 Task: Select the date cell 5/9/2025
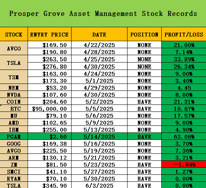point(100,122)
